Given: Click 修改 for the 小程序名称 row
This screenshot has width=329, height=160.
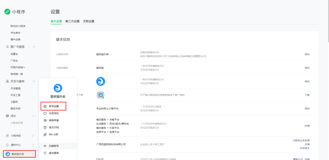Looking at the screenshot, I should (307, 54).
